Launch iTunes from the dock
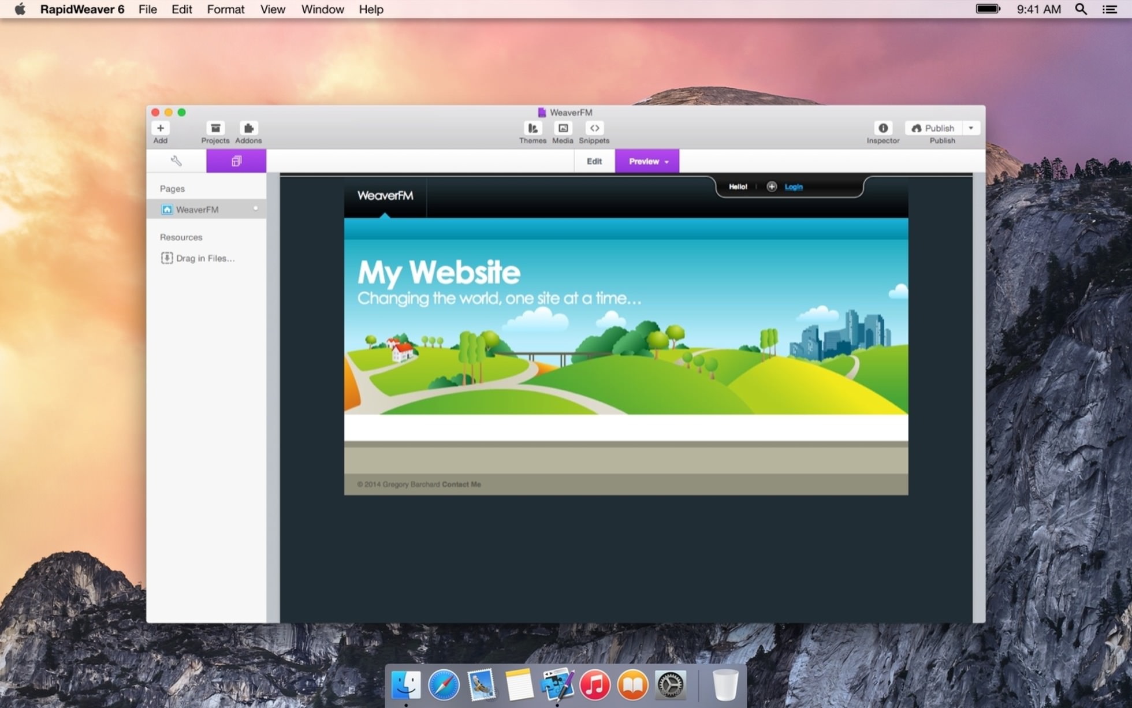 pyautogui.click(x=595, y=685)
